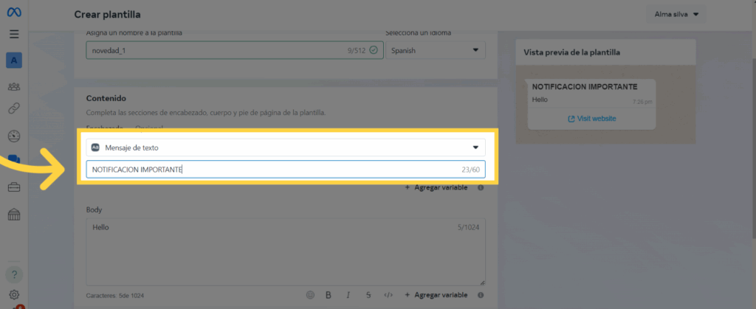Apply monospace code formatting to body
This screenshot has width=756, height=309.
[x=388, y=295]
